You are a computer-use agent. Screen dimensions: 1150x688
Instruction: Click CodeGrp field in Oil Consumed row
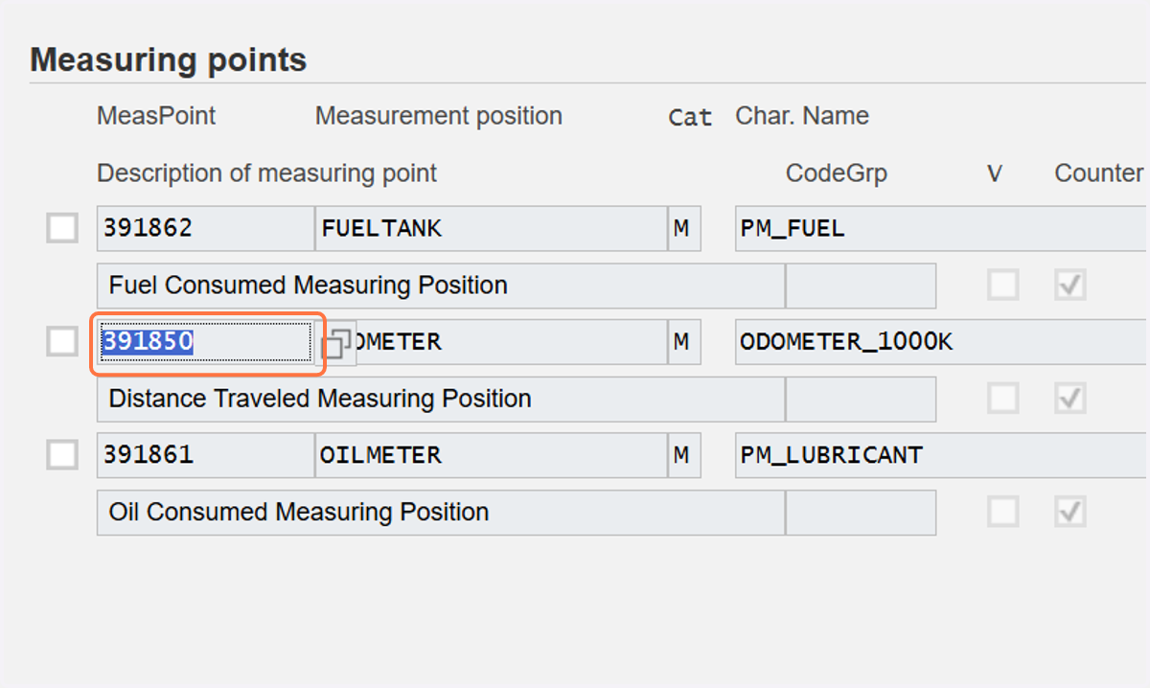[861, 512]
